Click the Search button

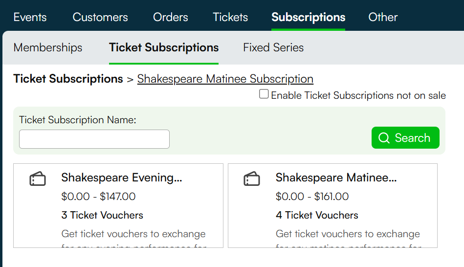tap(405, 137)
